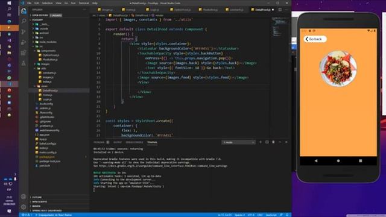Expand the SPRING BOOT DASHBOARD section
This screenshot has height=217, width=386.
click(x=46, y=210)
